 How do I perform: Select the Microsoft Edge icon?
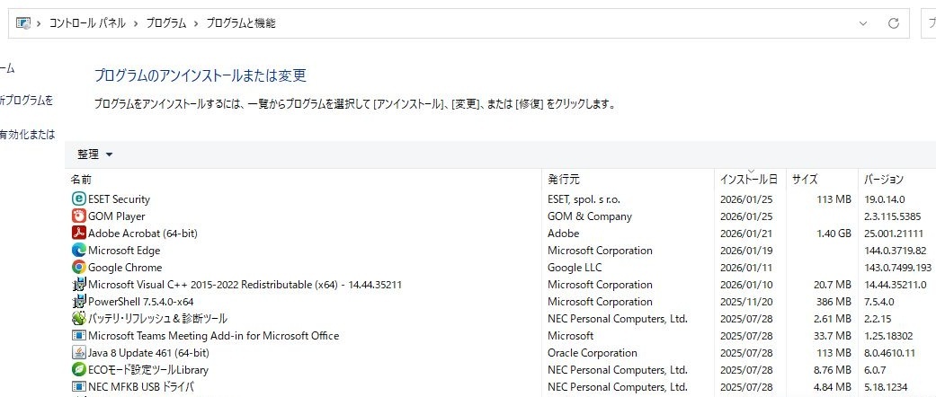tap(78, 251)
